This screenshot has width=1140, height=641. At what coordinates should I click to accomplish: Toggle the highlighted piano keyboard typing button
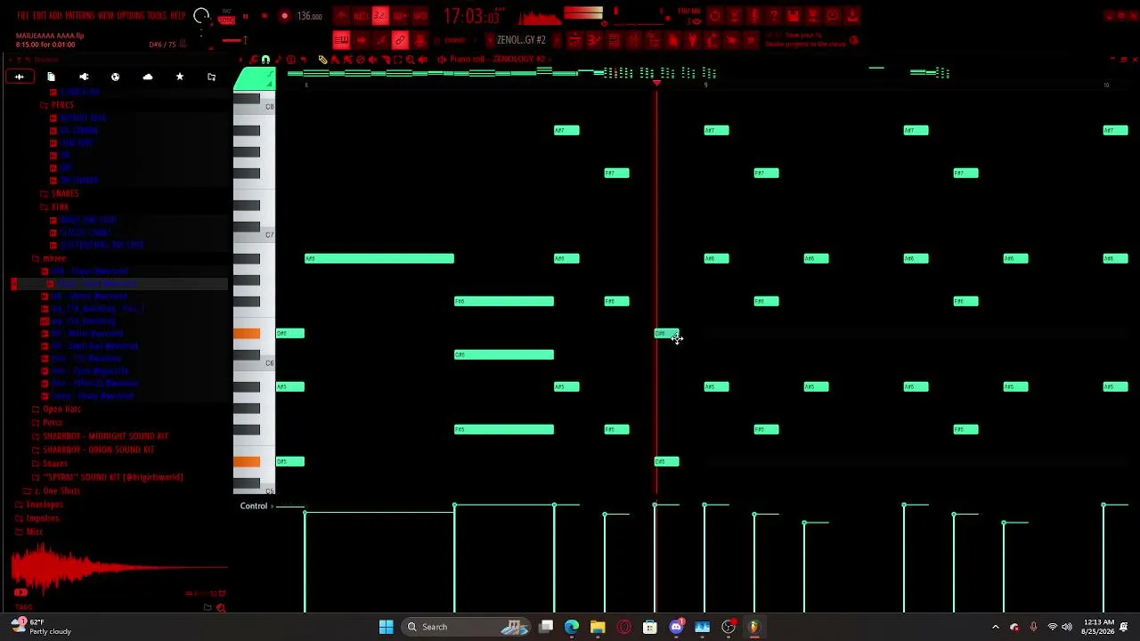[x=341, y=40]
